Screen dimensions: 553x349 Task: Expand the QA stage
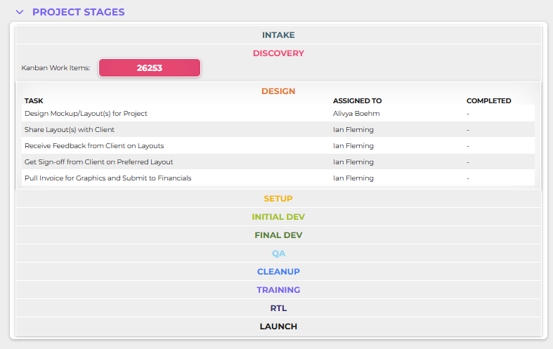pos(278,253)
